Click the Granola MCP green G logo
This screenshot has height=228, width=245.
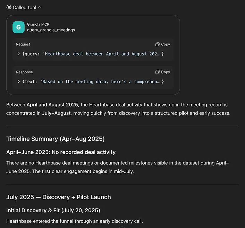point(18,27)
